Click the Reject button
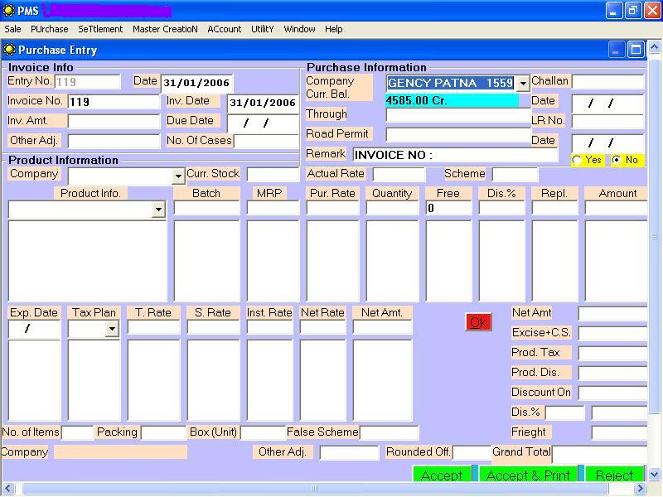 tap(614, 475)
